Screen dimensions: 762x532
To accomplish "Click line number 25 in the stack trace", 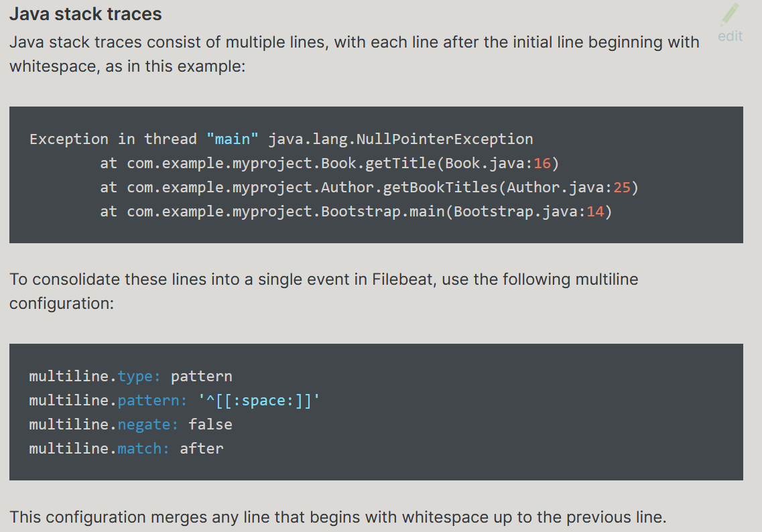I will pyautogui.click(x=621, y=188).
